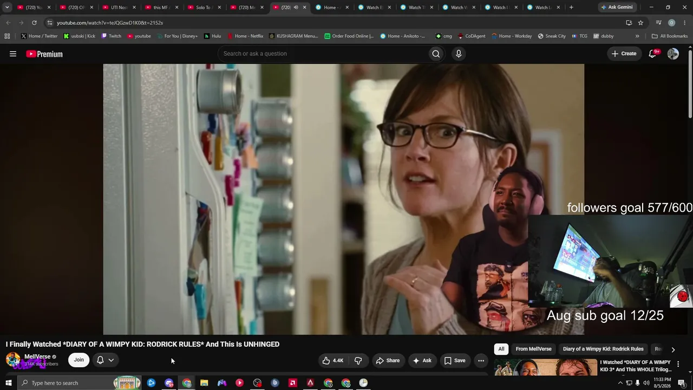The image size is (693, 390).
Task: Open a new browser tab
Action: [x=571, y=8]
